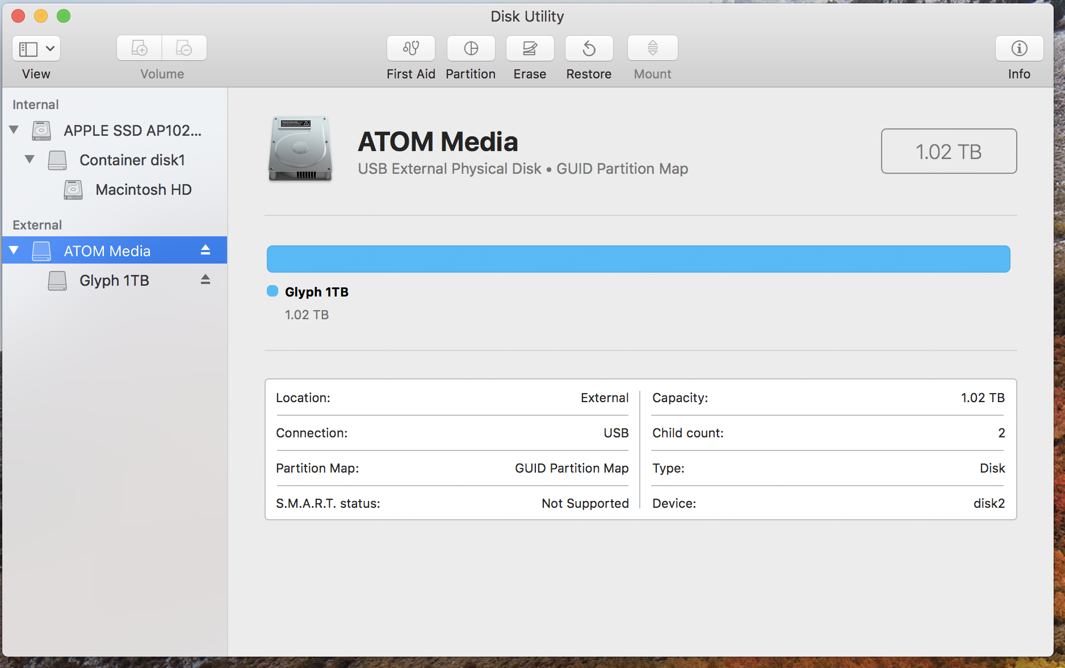
Task: Click the Type value 'Disk'
Action: [992, 469]
